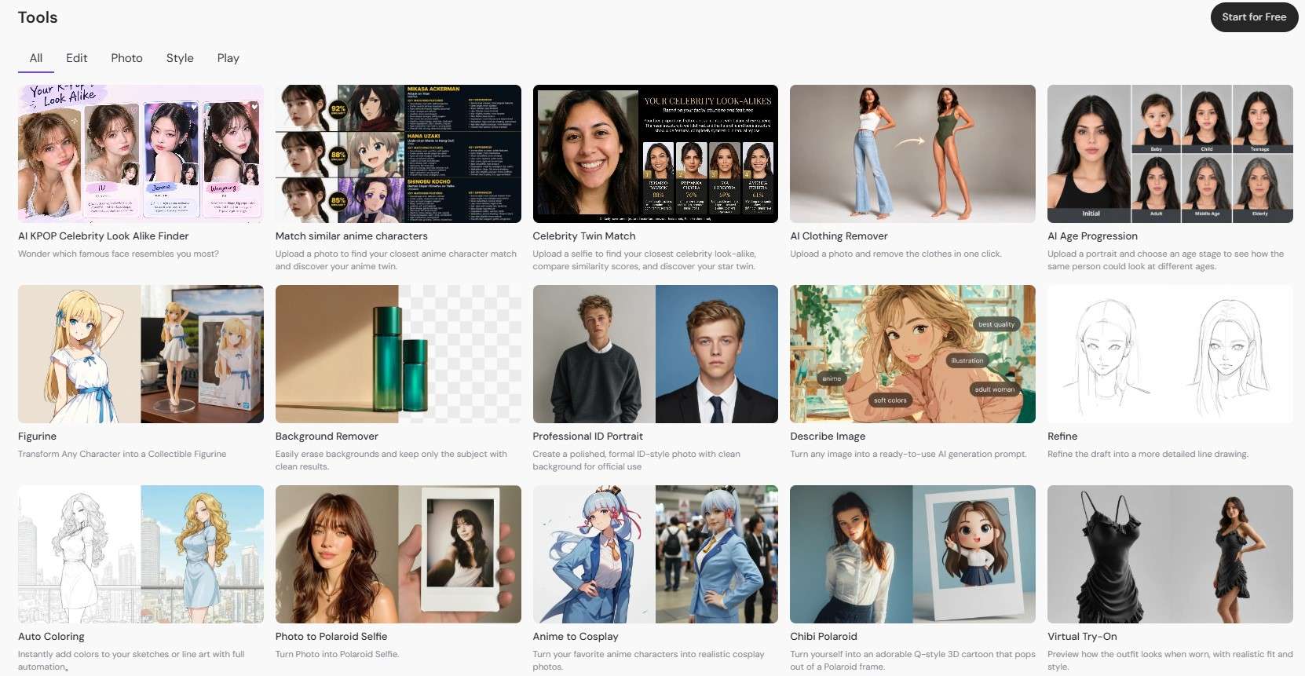
Task: Select the All tab
Action: [x=36, y=58]
